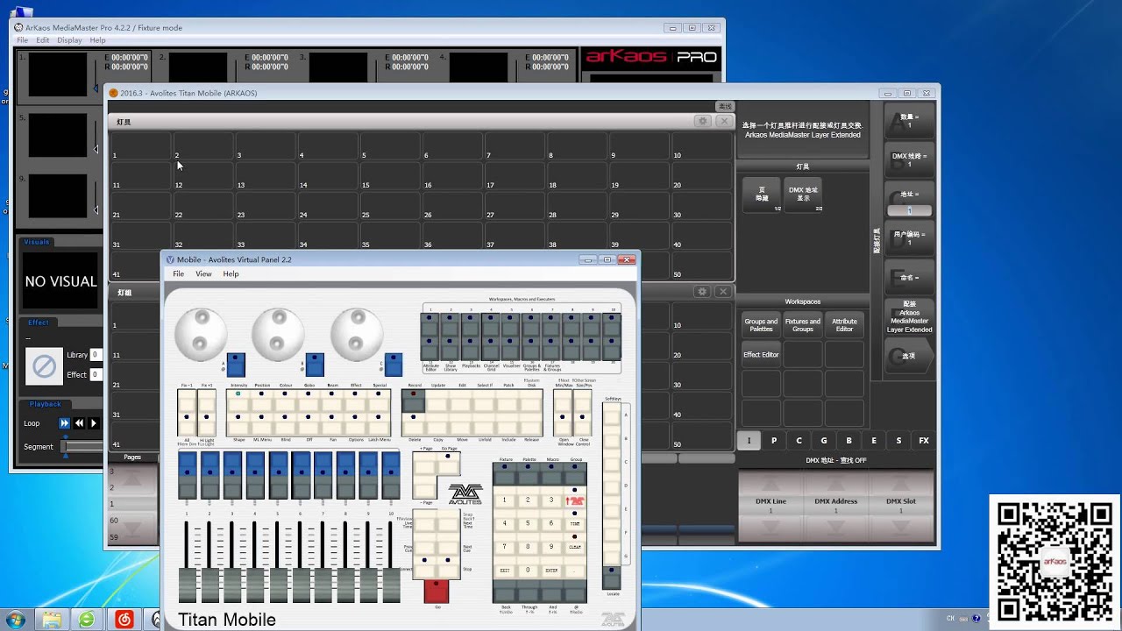Viewport: 1122px width, 631px height.
Task: Open Fixtures and Groups workspace
Action: coord(803,325)
